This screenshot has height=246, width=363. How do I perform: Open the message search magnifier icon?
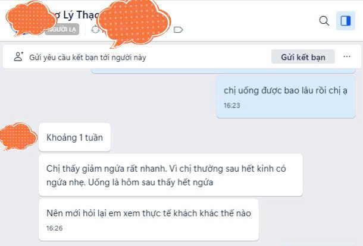point(324,21)
